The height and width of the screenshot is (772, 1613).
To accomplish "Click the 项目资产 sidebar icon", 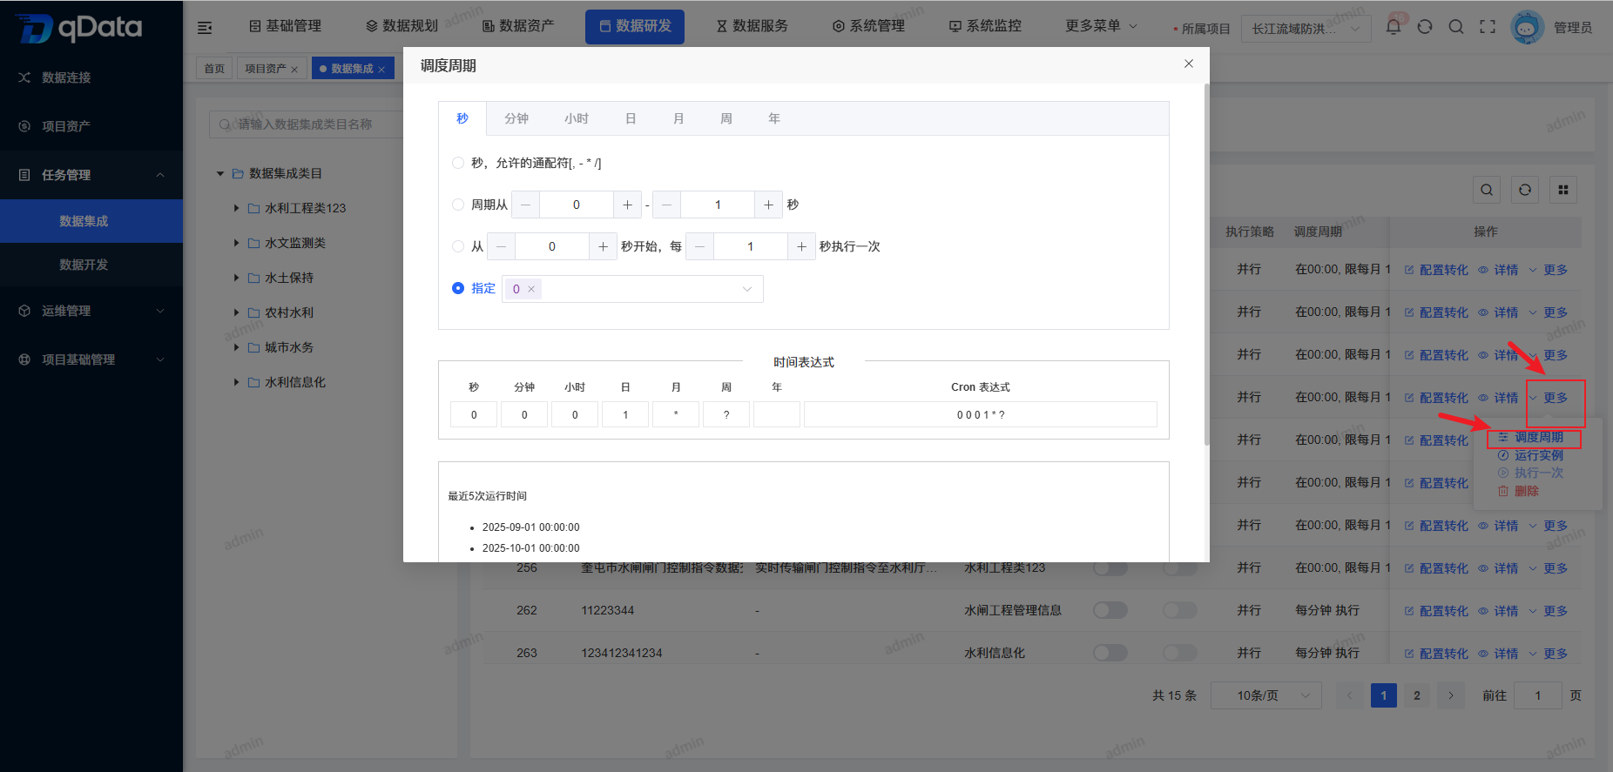I will coord(24,126).
